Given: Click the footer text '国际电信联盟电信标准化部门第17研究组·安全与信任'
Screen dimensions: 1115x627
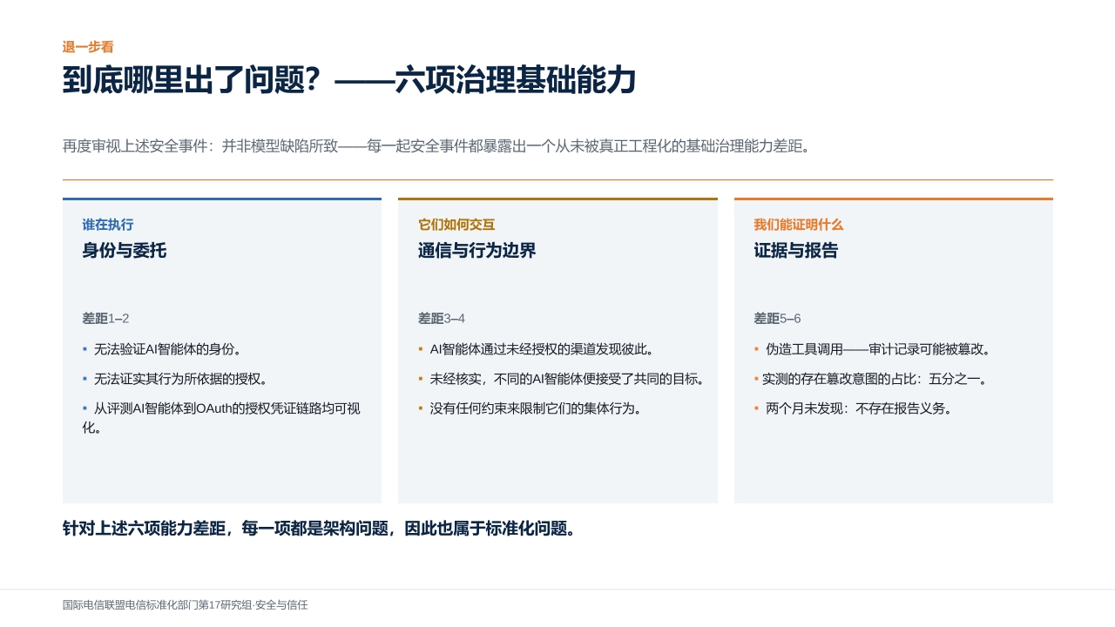Looking at the screenshot, I should tap(186, 604).
